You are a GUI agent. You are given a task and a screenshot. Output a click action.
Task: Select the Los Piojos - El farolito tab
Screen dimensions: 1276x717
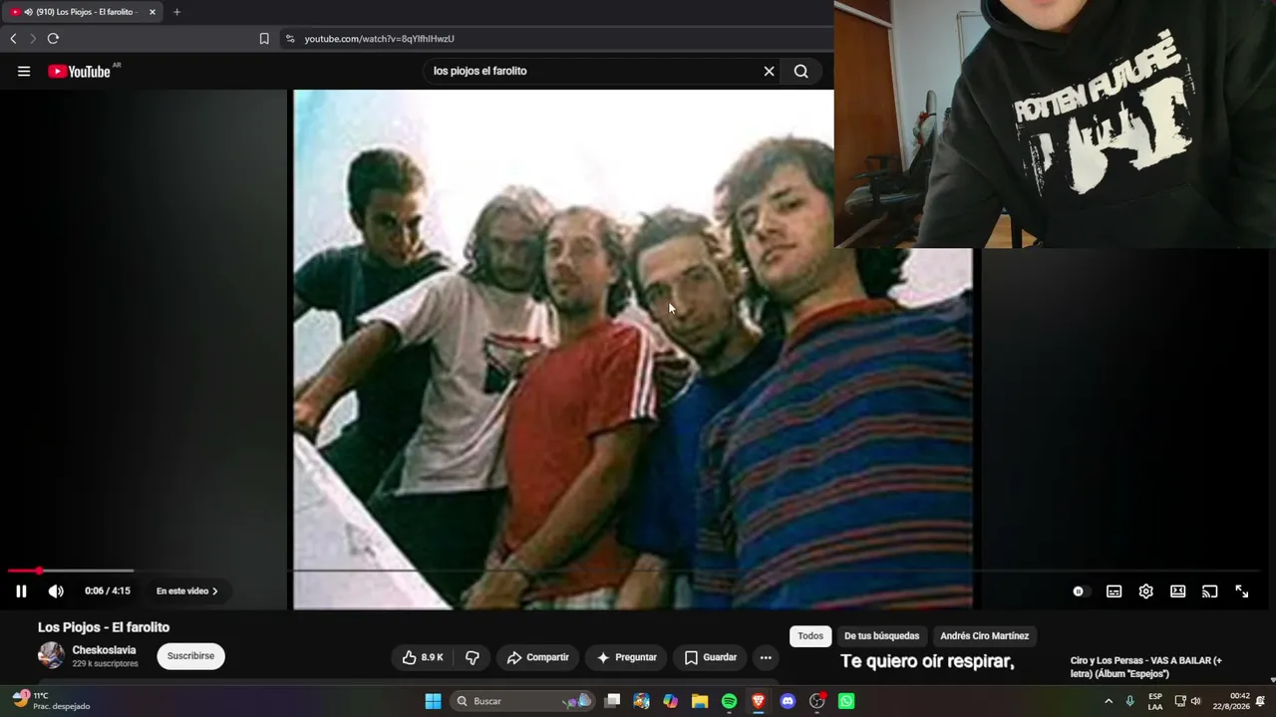(84, 12)
